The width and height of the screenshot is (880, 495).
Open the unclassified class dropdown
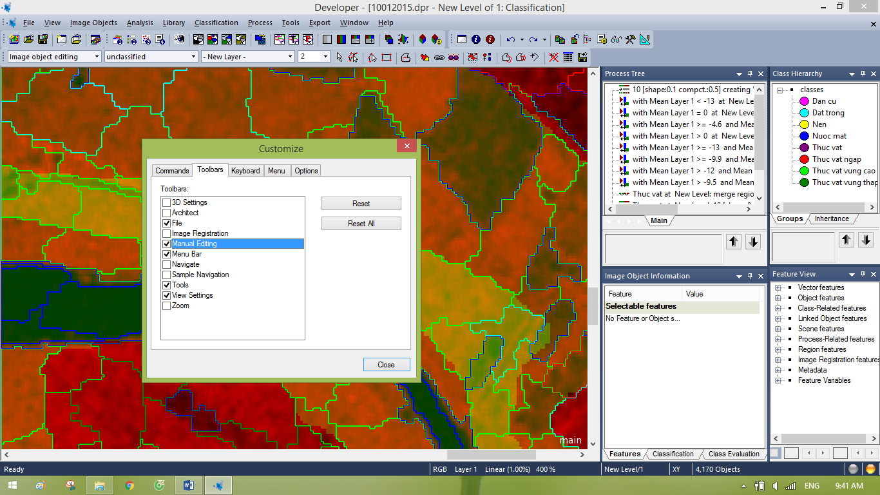193,57
